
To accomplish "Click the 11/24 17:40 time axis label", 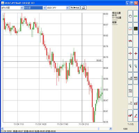I will [63, 124].
